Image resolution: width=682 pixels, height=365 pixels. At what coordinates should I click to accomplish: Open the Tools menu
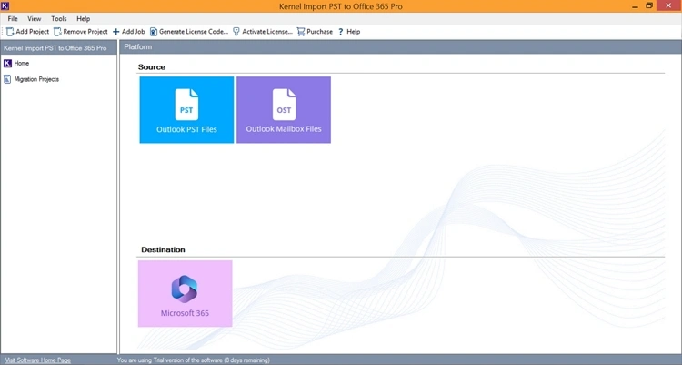coord(59,19)
